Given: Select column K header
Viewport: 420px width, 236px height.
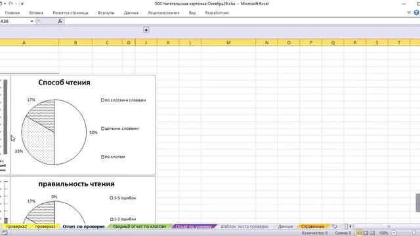Looking at the screenshot, I should point(168,43).
